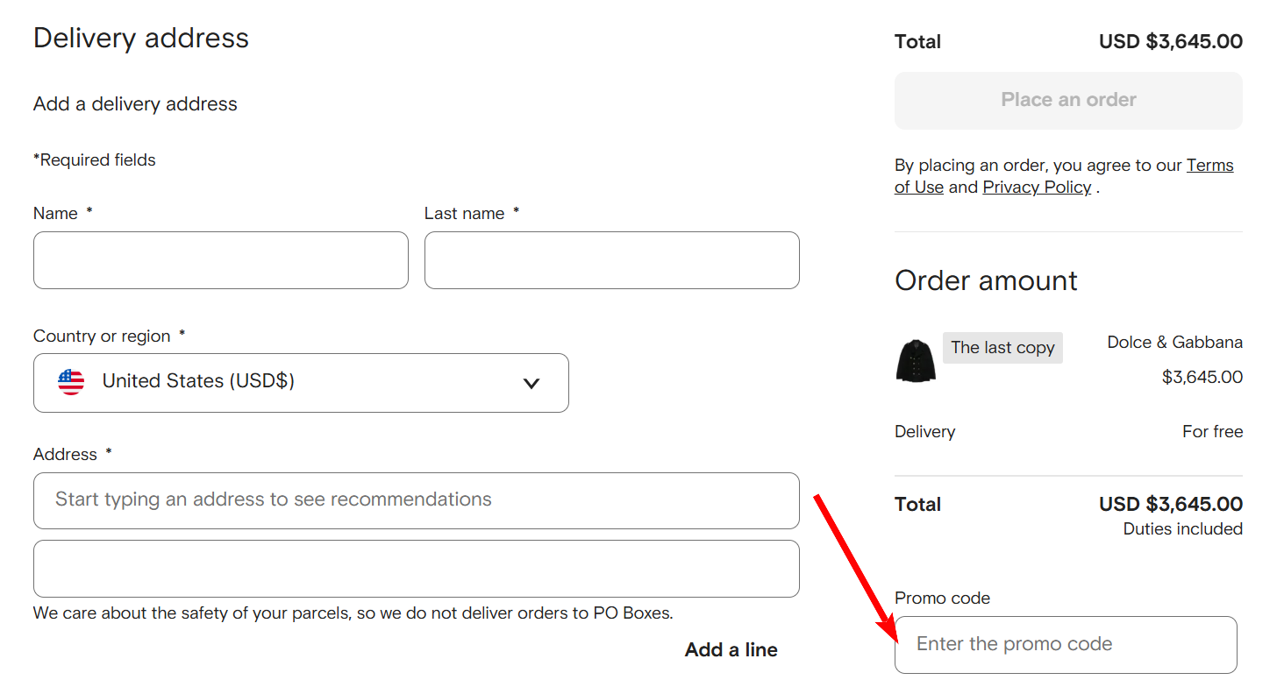
Task: Click the "Last name" field label
Action: [464, 214]
